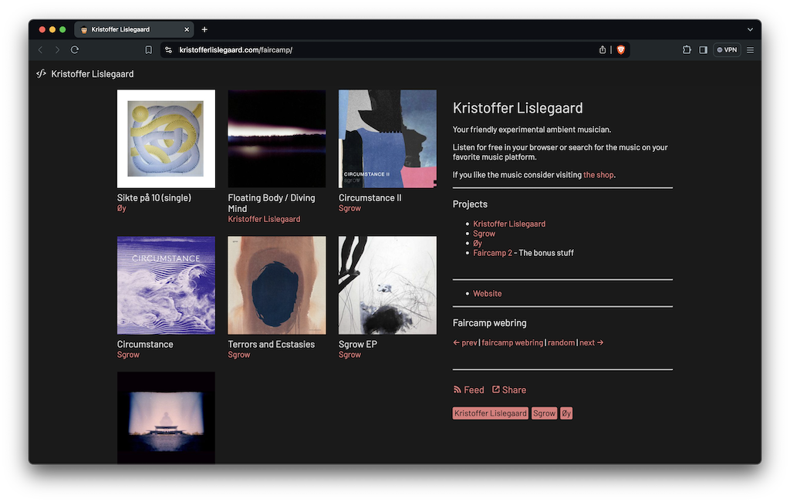This screenshot has height=502, width=790.
Task: Open the browser extensions puzzle icon
Action: (x=687, y=50)
